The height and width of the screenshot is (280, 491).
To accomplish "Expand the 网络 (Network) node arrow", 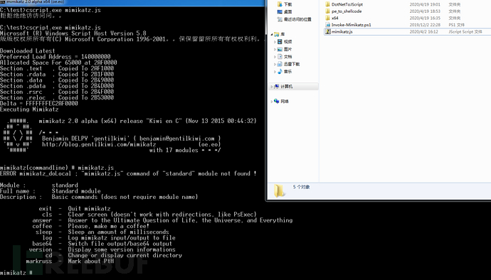I will [272, 102].
